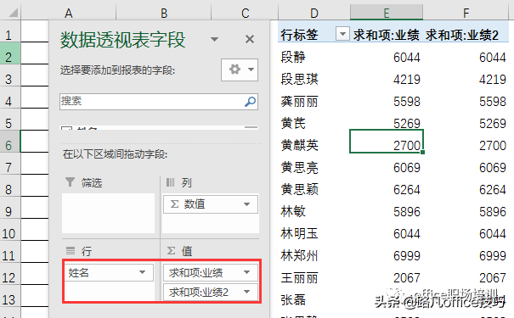The image size is (514, 318).
Task: Focus the field search box
Action: (159, 102)
